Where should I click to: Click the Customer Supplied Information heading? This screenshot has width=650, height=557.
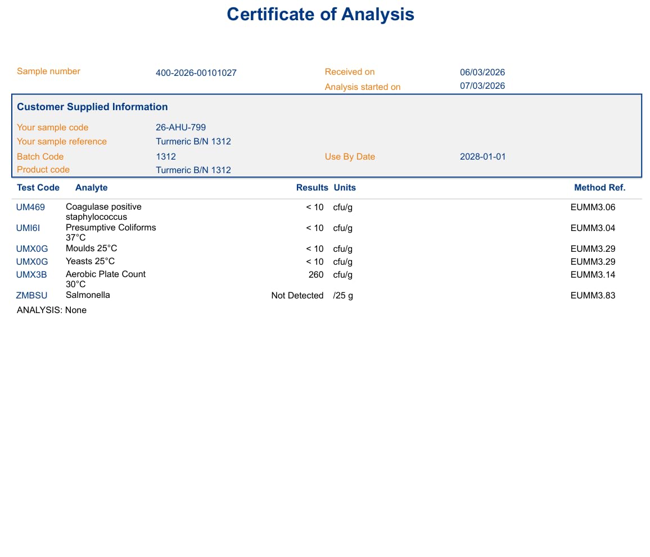pos(92,107)
